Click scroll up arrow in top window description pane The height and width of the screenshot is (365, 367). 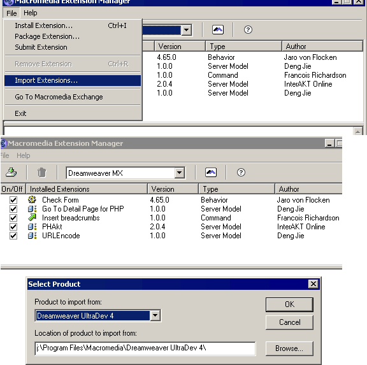357,132
